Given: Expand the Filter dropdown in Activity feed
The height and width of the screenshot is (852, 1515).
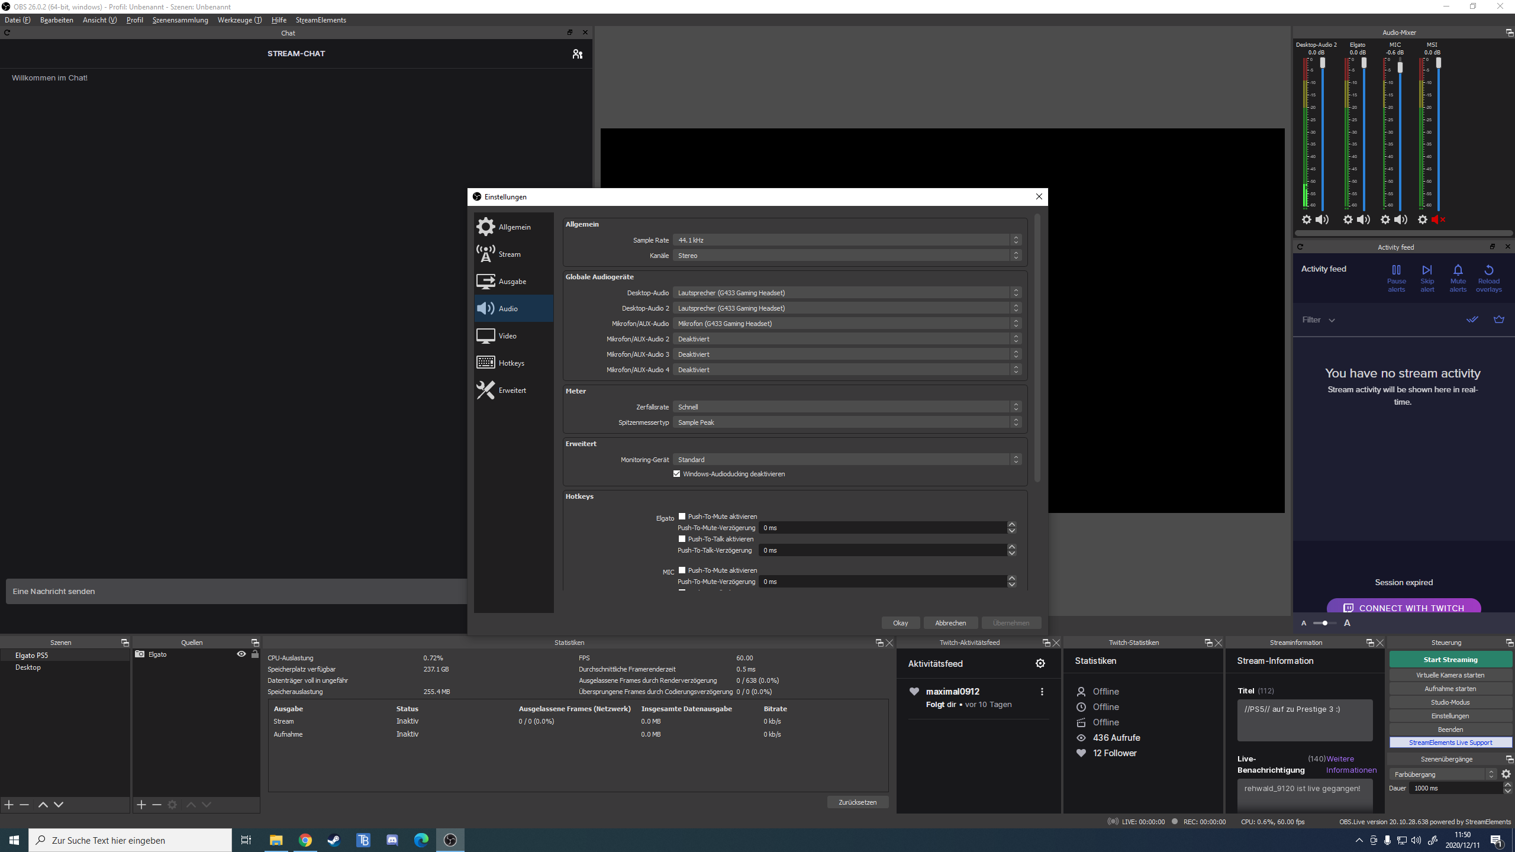Looking at the screenshot, I should (1318, 320).
